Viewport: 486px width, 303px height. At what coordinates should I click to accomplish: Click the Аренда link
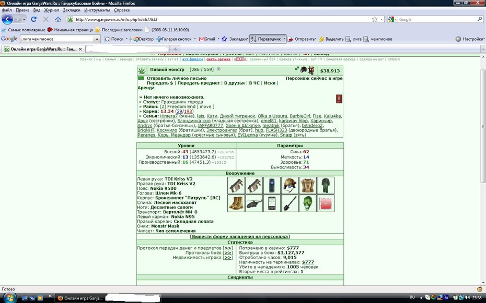pyautogui.click(x=146, y=88)
